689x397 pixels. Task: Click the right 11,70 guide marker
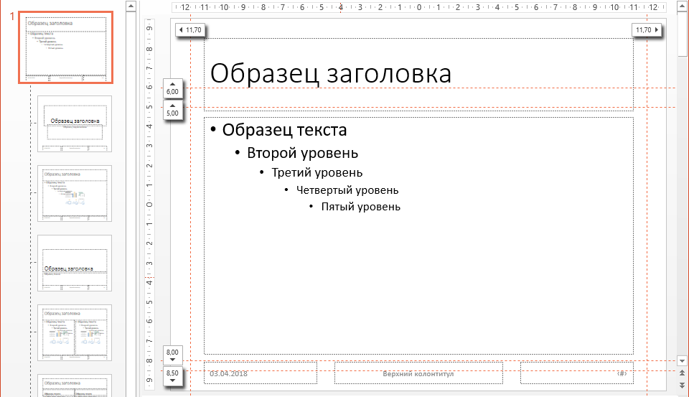click(x=647, y=30)
